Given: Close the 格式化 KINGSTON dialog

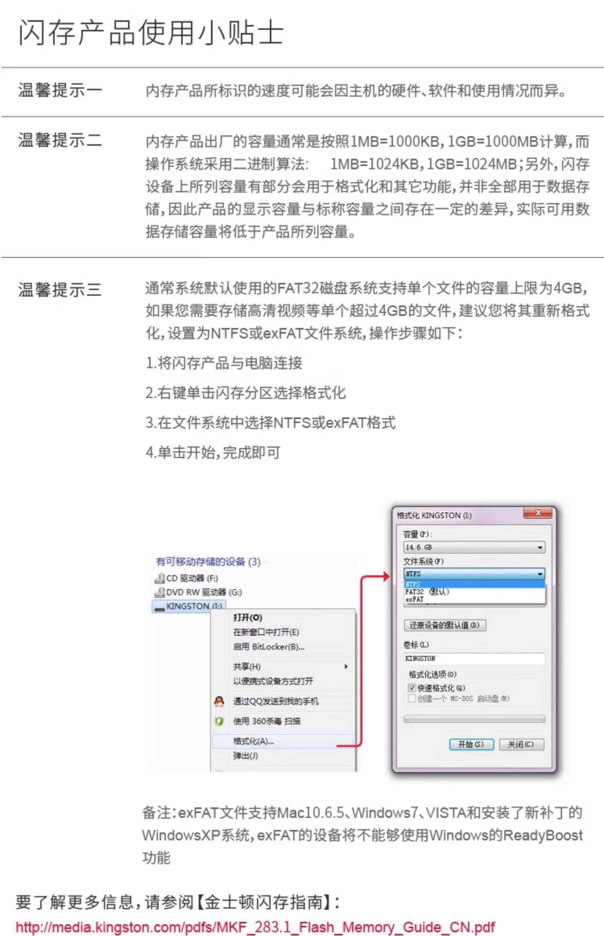Looking at the screenshot, I should 538,513.
